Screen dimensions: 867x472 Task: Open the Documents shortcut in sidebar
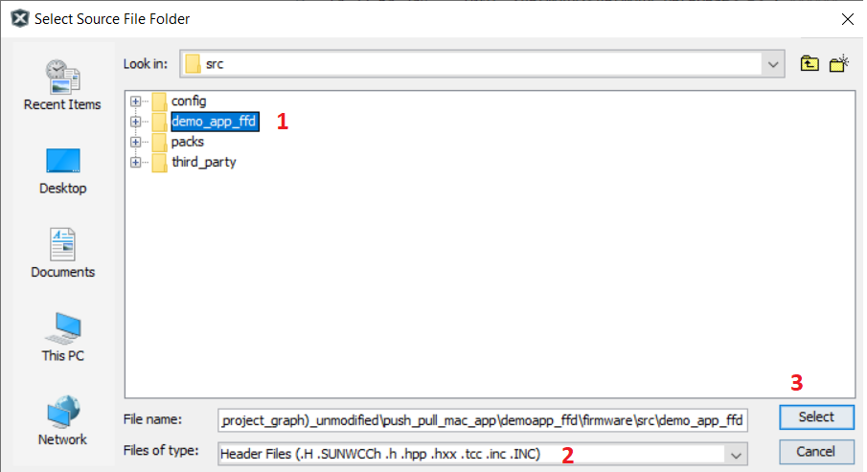(62, 253)
